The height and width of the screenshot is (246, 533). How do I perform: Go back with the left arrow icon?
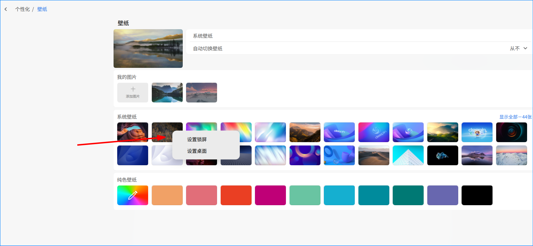click(6, 9)
